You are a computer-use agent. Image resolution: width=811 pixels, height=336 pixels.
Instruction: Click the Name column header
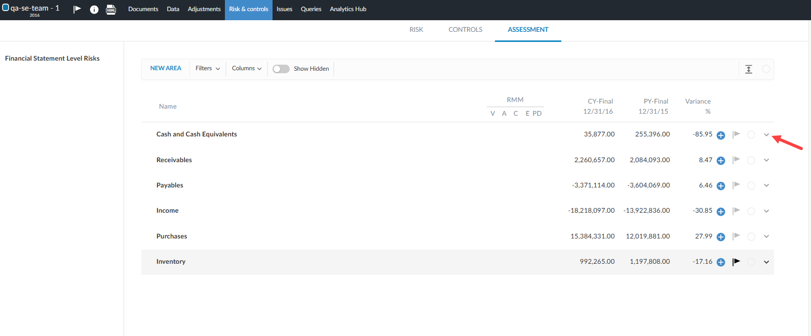tap(168, 107)
